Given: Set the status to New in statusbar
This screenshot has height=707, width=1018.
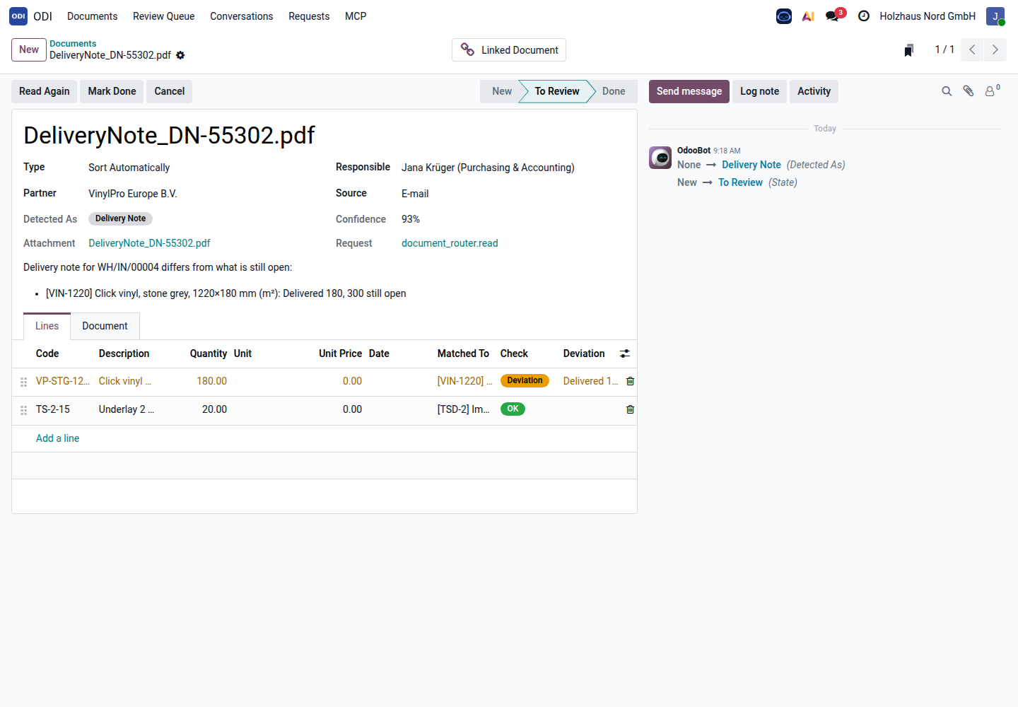Looking at the screenshot, I should pos(501,91).
